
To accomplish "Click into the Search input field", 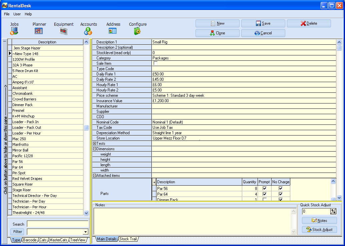I will point(57,224).
